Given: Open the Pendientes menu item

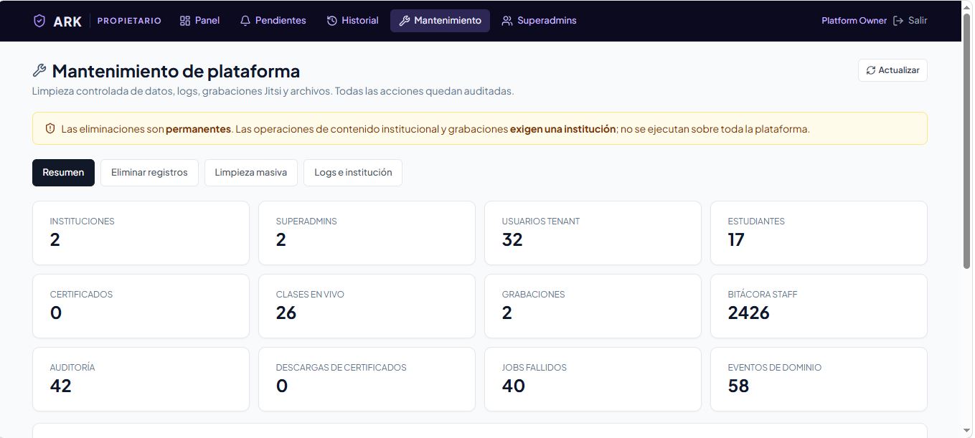Looking at the screenshot, I should point(273,21).
